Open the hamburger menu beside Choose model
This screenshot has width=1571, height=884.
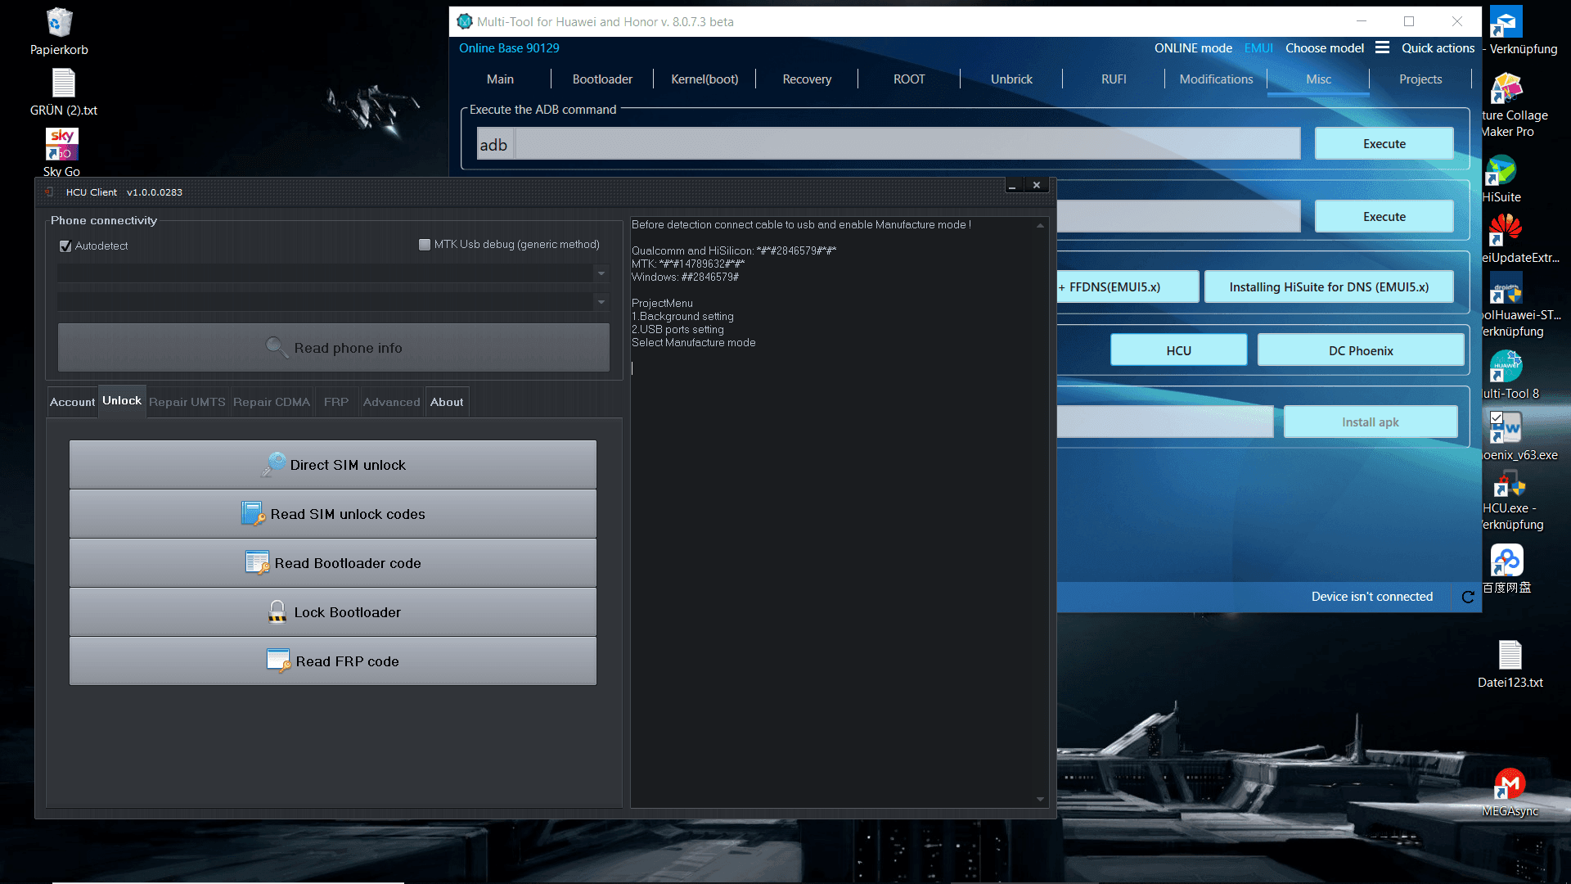(1382, 47)
